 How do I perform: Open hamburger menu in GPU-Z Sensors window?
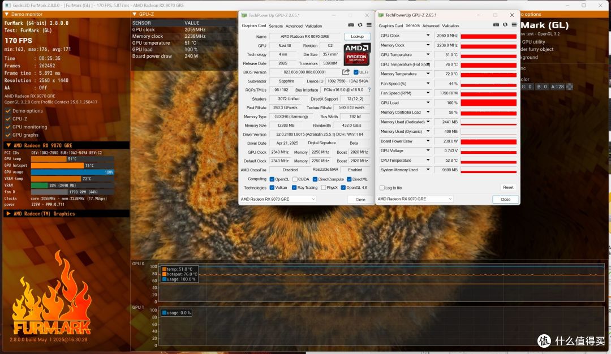pyautogui.click(x=514, y=24)
